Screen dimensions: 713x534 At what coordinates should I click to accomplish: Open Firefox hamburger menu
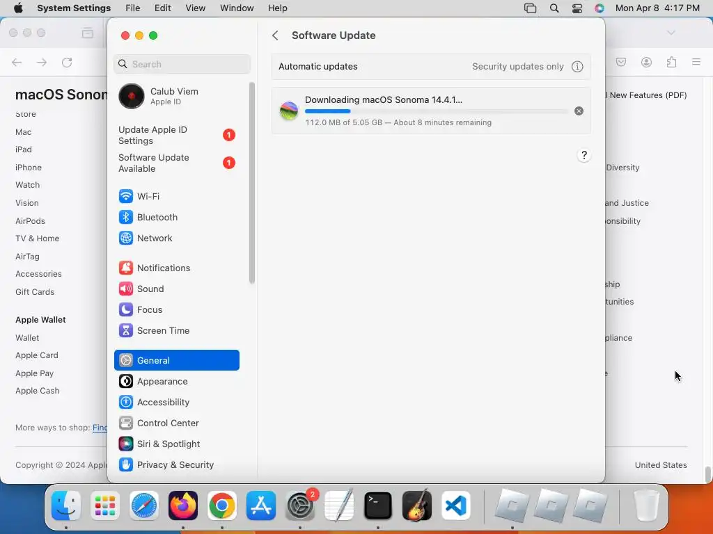coord(696,62)
